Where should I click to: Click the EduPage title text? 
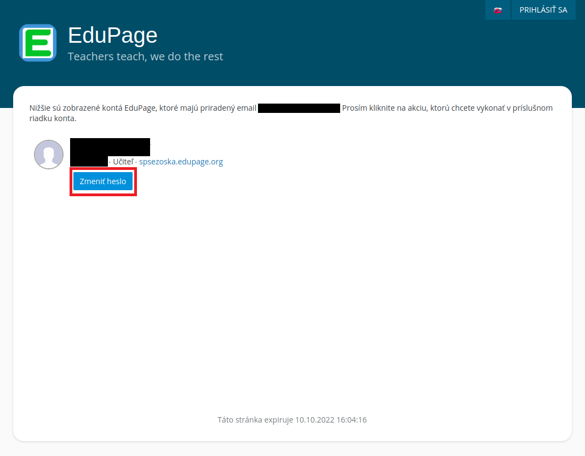click(x=113, y=35)
